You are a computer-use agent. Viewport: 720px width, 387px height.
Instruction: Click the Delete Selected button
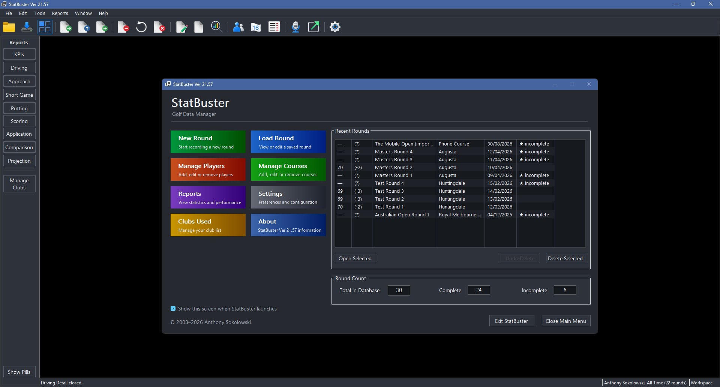point(565,258)
